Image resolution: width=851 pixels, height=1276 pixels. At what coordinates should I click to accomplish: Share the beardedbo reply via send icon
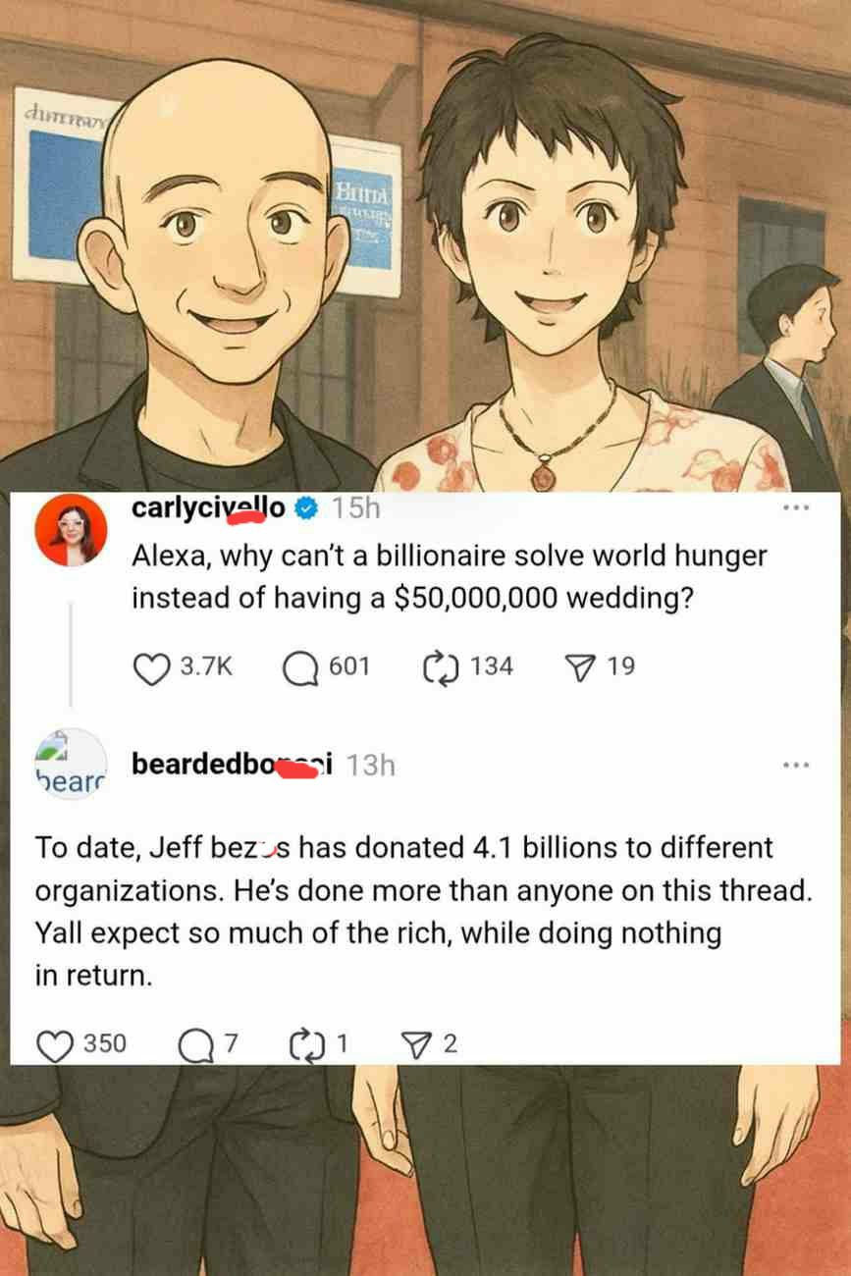[416, 1043]
